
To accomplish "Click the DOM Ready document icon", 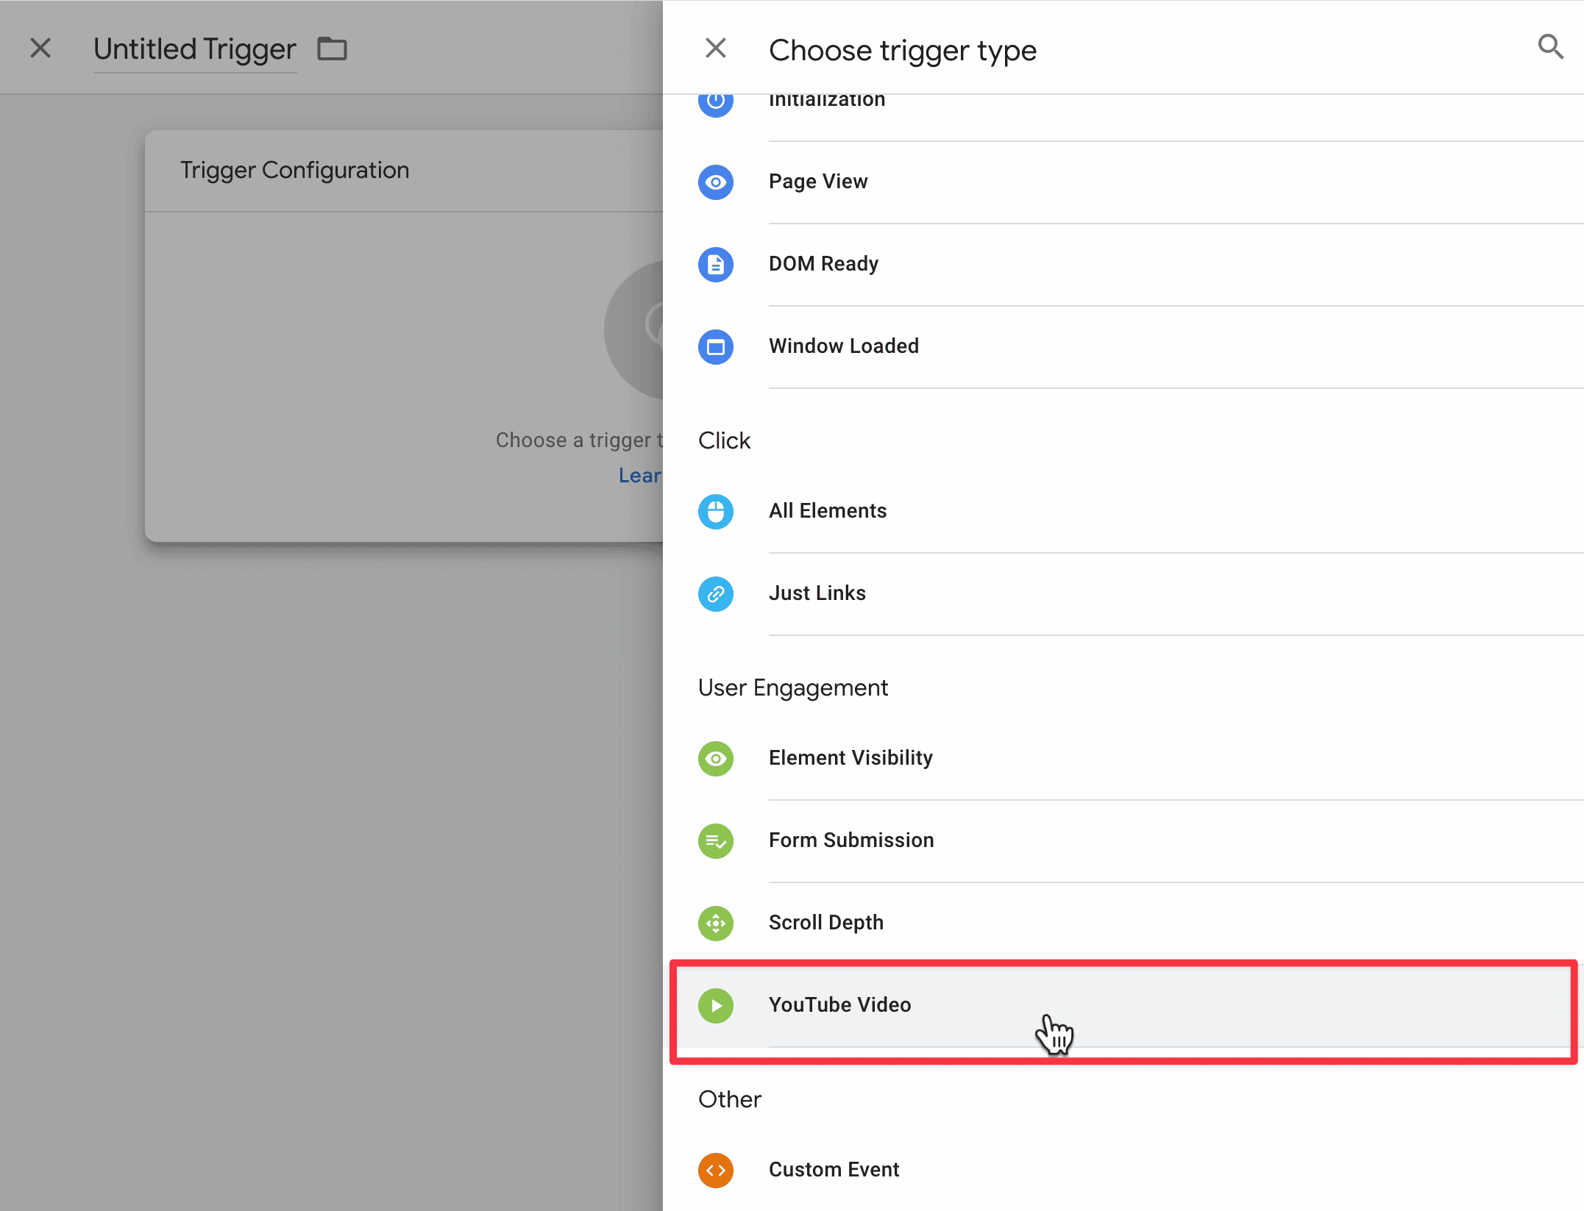I will (x=715, y=265).
